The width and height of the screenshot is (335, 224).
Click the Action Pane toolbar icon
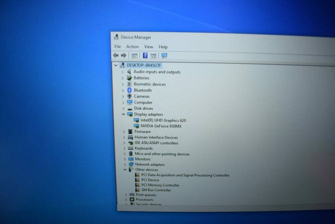pos(153,56)
